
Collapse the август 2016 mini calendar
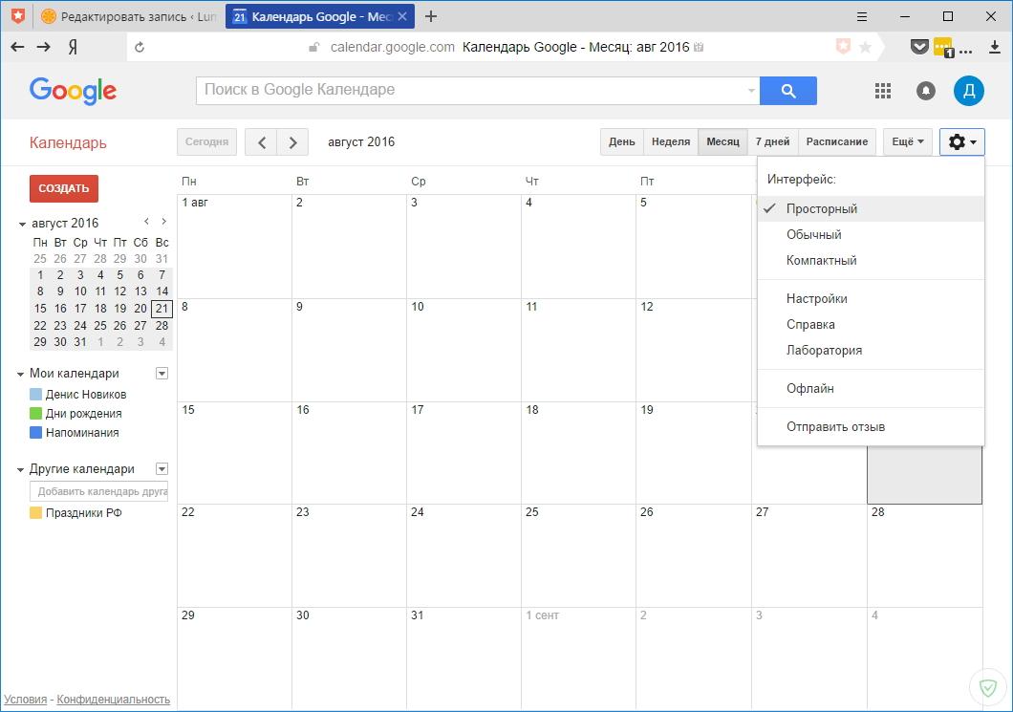pyautogui.click(x=22, y=225)
